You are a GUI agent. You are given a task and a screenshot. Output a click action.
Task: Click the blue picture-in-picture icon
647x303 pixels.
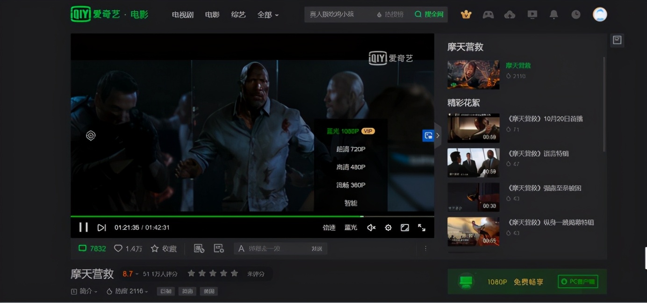pyautogui.click(x=428, y=136)
